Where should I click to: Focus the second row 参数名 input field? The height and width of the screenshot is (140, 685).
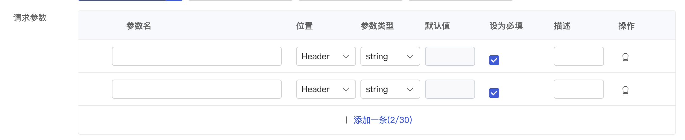[x=197, y=89]
